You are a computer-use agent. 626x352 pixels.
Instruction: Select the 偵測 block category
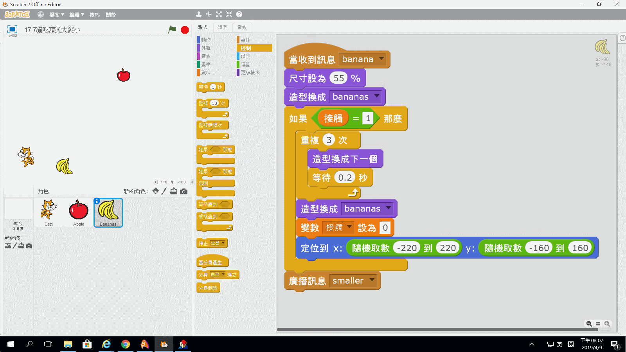pos(254,56)
